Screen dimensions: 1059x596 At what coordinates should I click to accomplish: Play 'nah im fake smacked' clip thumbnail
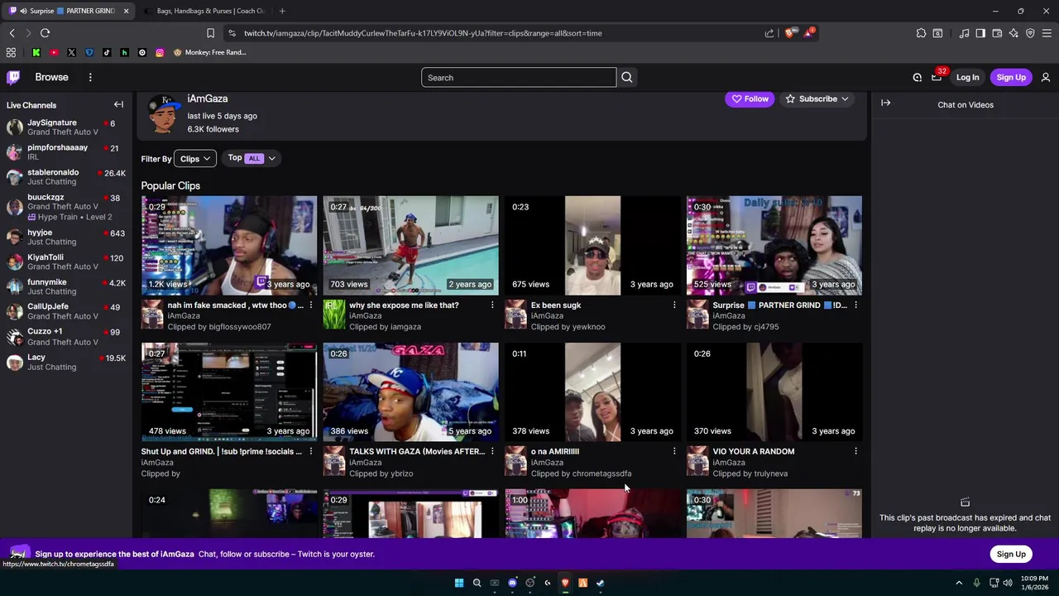[x=229, y=245]
